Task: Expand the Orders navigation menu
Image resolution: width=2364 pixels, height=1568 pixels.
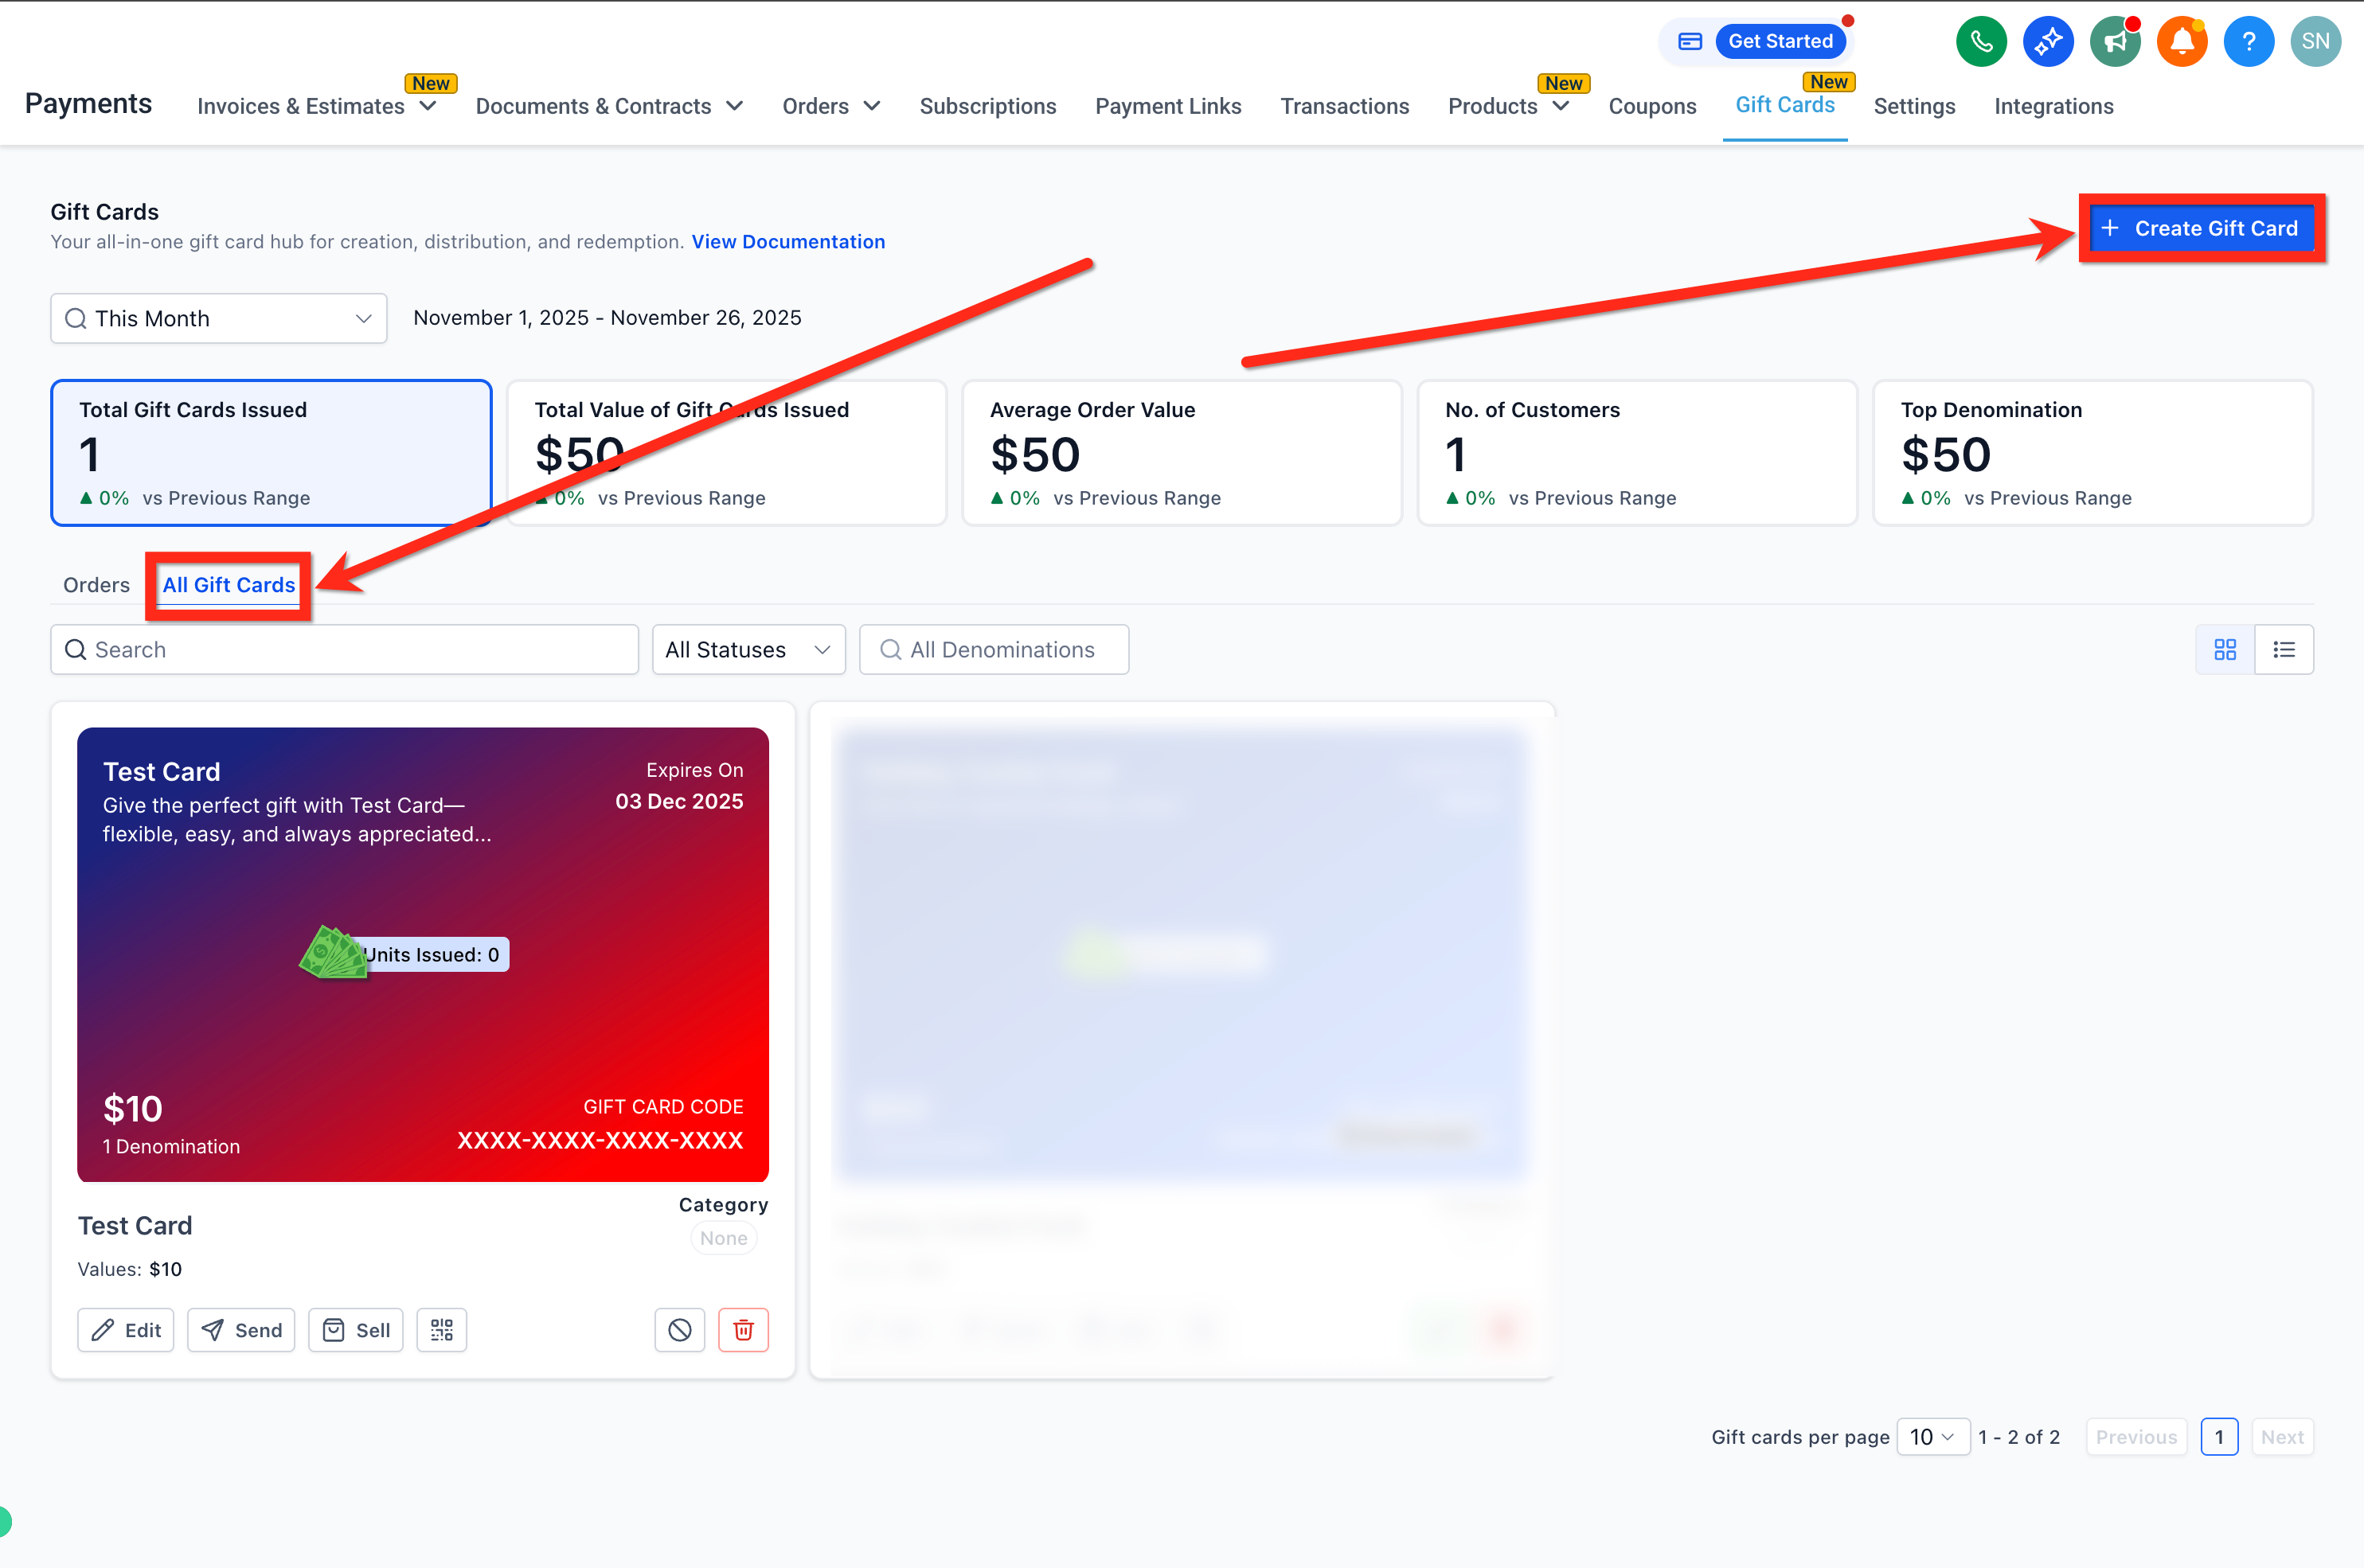Action: 830,106
